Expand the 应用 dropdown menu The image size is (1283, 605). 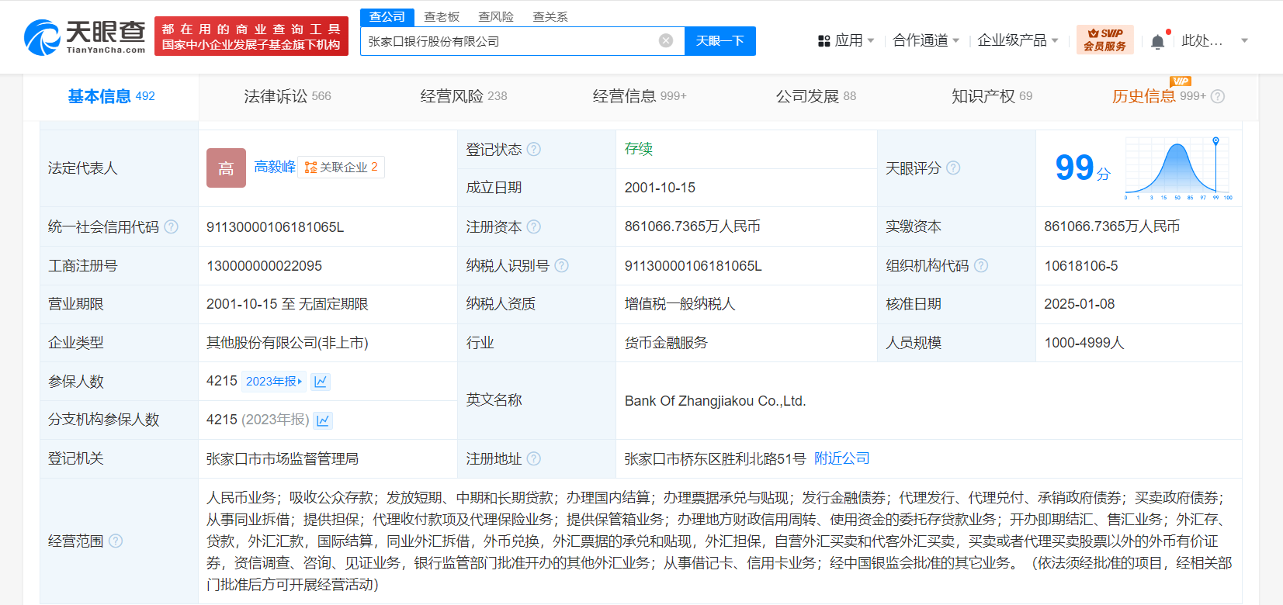[x=847, y=40]
